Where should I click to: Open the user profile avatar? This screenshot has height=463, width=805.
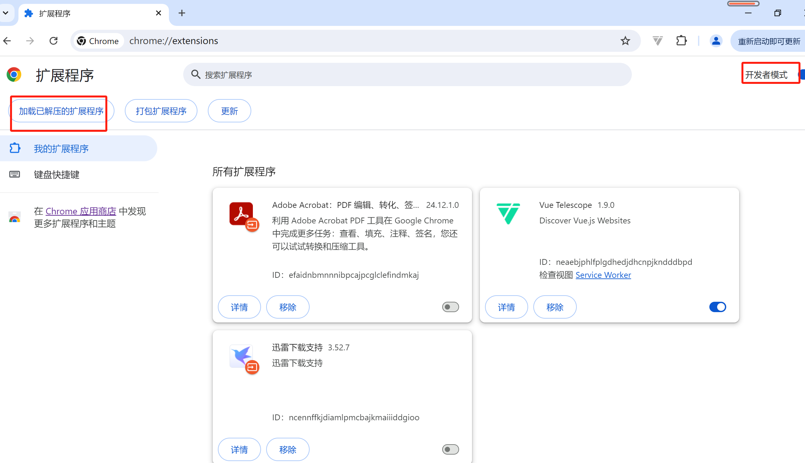[x=716, y=41]
